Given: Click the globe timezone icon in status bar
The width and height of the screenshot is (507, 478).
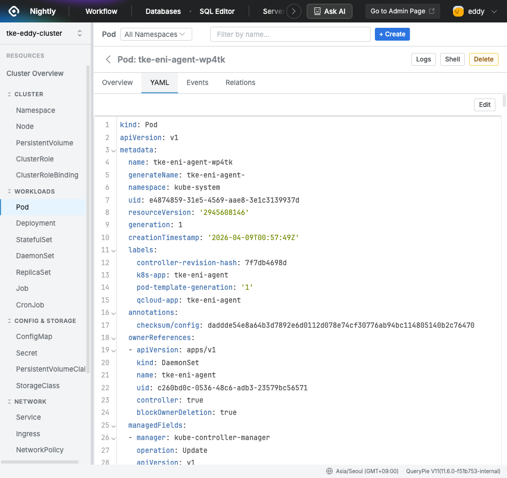Looking at the screenshot, I should (x=329, y=471).
